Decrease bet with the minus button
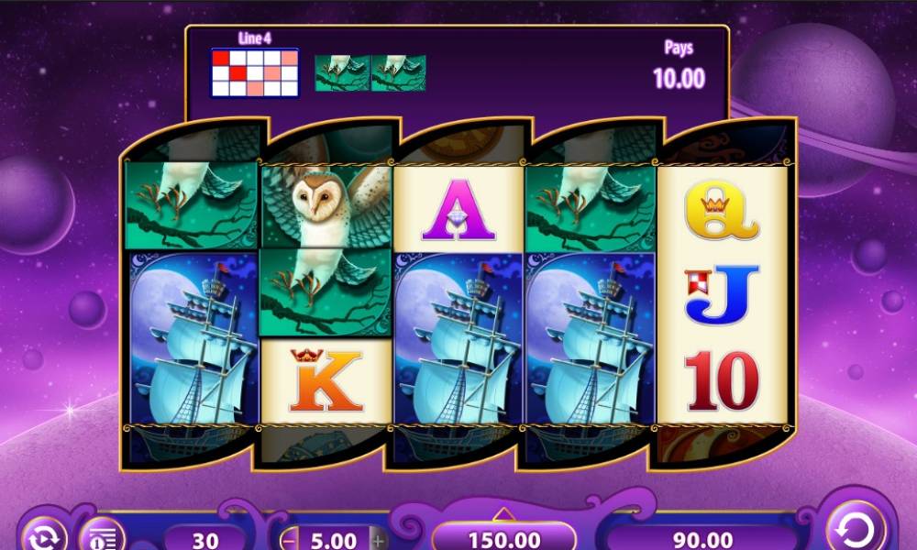 [290, 540]
